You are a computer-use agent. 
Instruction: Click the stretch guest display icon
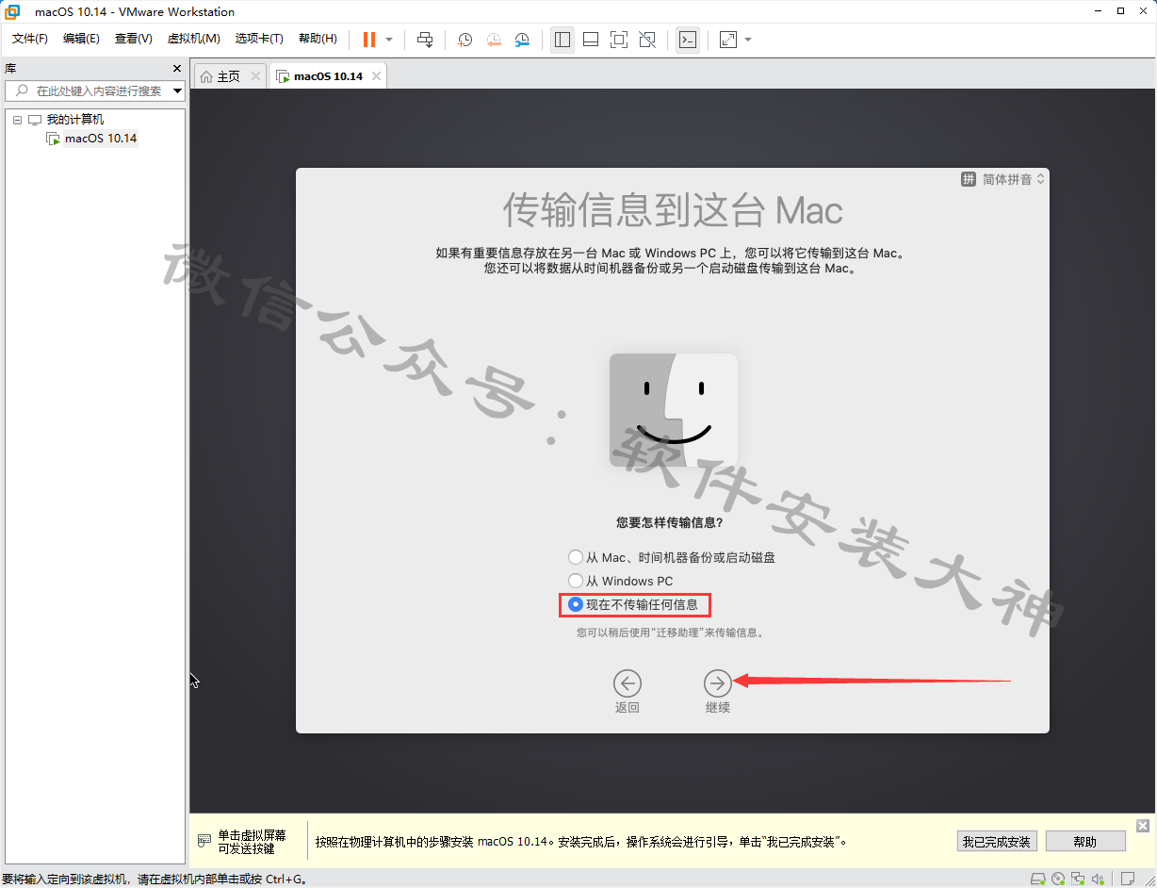[728, 40]
